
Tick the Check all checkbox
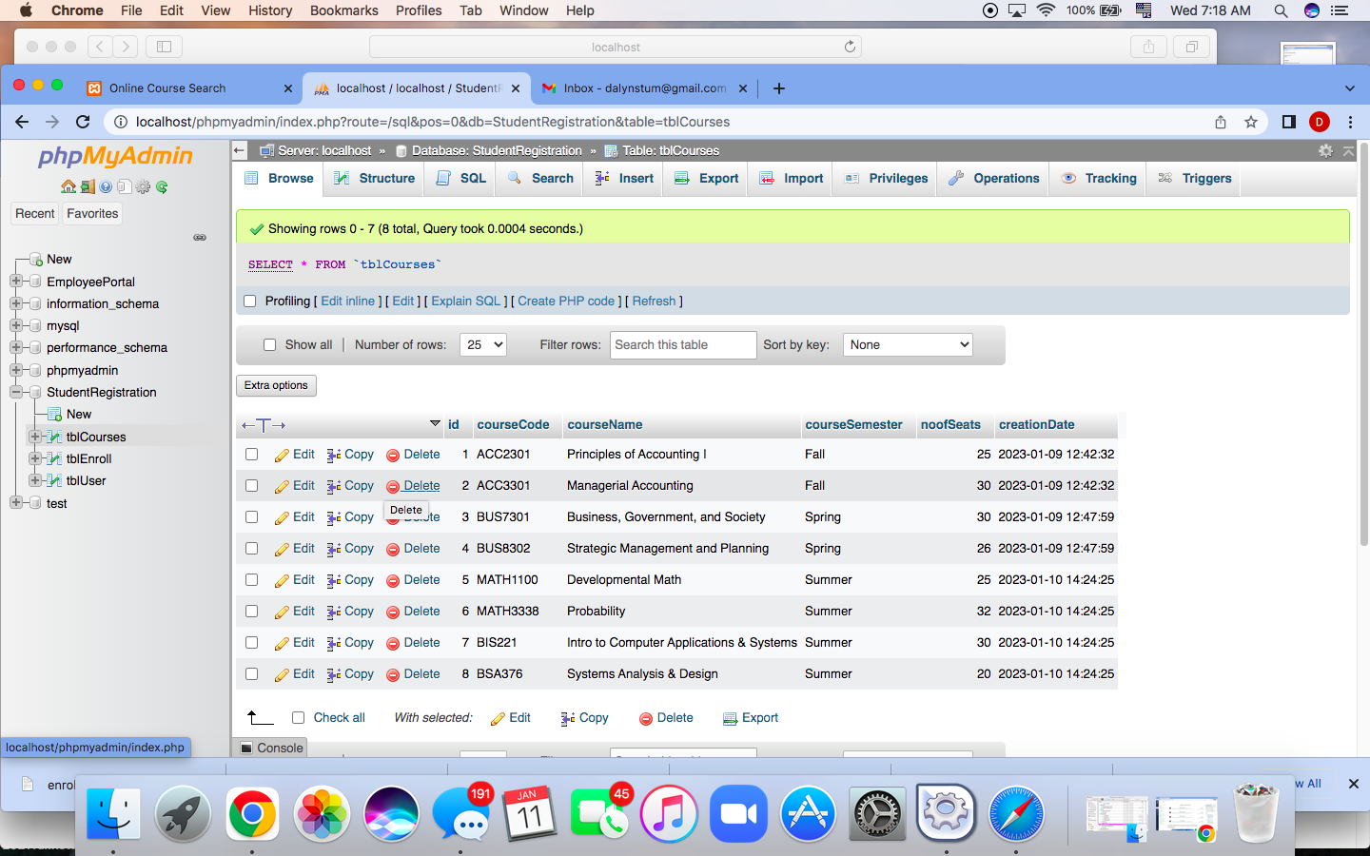[298, 717]
